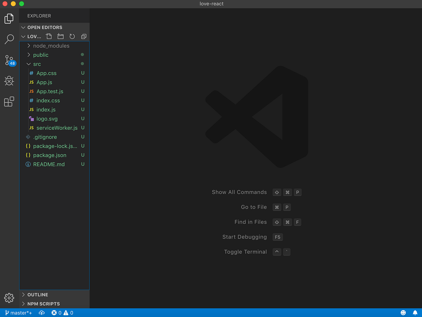Image resolution: width=422 pixels, height=317 pixels.
Task: Expand the Outline section
Action: (54, 295)
